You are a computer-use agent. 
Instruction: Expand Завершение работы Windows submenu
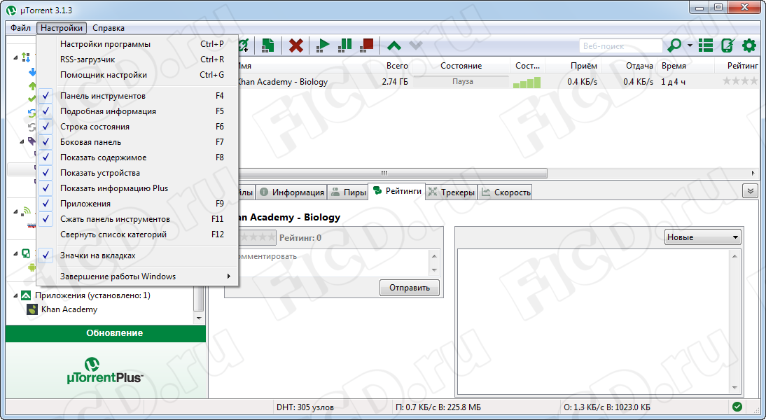click(x=137, y=276)
